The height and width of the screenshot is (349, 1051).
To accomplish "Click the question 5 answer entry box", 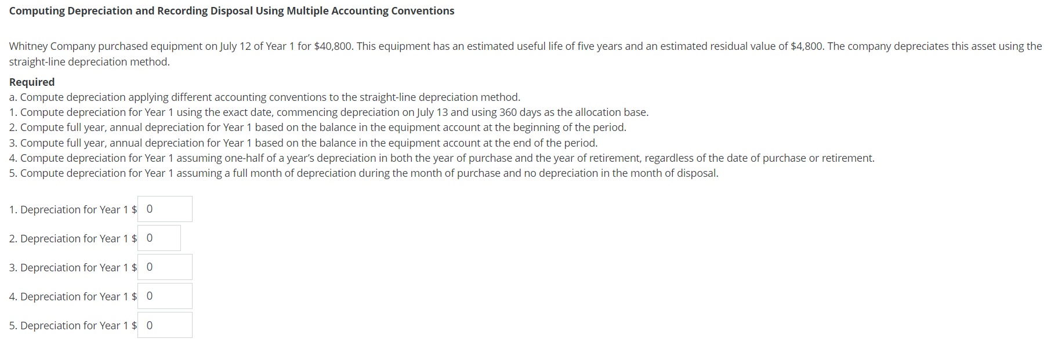I will [165, 325].
